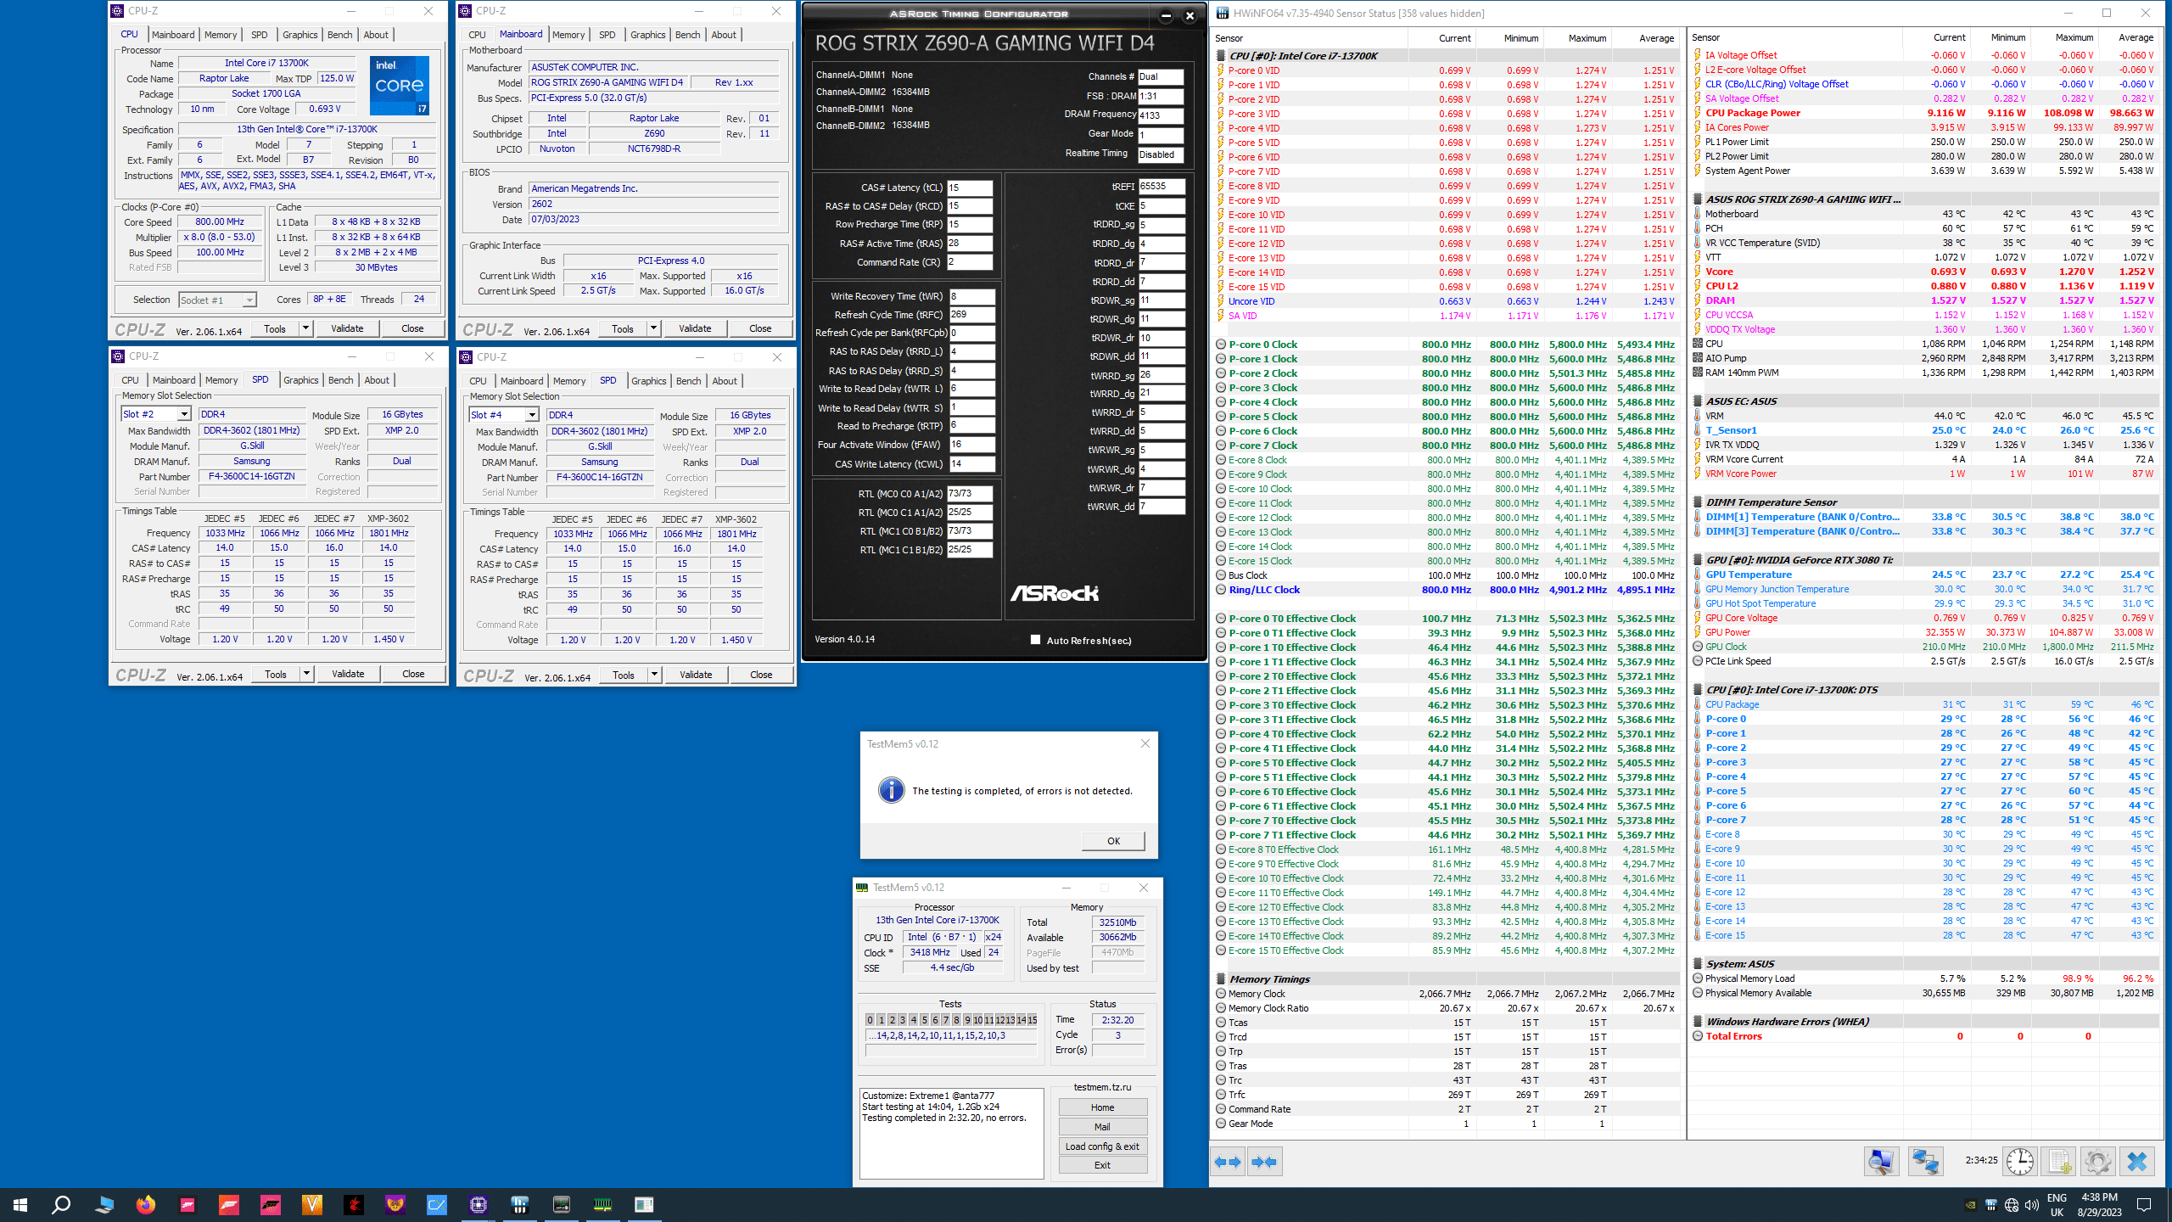The width and height of the screenshot is (2172, 1222).
Task: Select the Memory Clock Ratio row
Action: 1447,1008
